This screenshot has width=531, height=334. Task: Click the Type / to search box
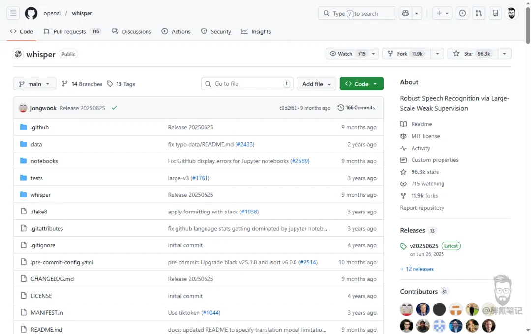pos(357,13)
